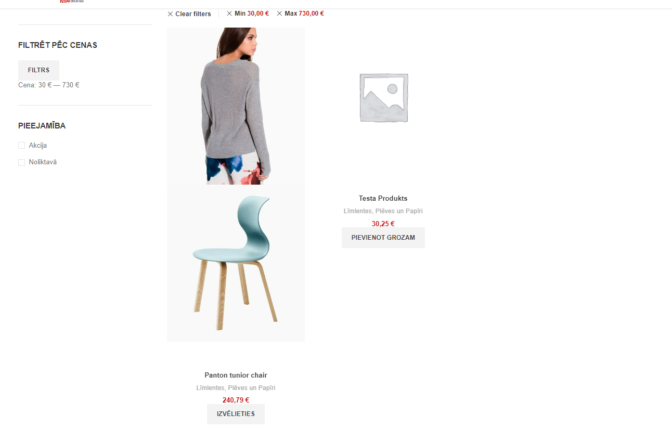
Task: Click Līmlentes category under Testa Produkts
Action: 357,211
